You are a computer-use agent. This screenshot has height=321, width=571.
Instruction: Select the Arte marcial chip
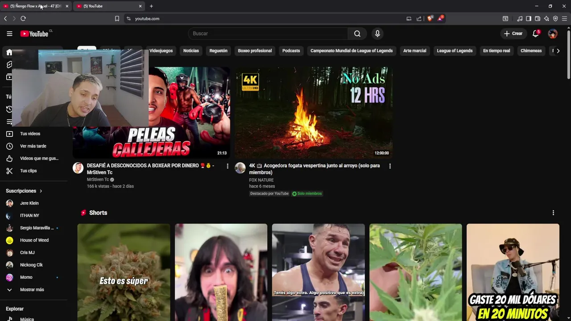point(414,50)
